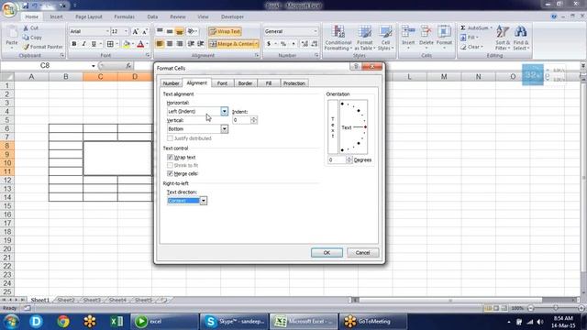Click the Decrease Font Size icon
The image size is (587, 330).
145,31
